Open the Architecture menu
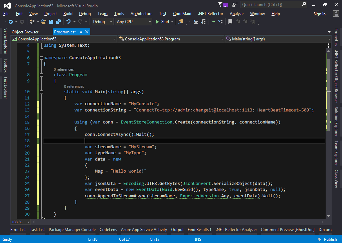Screen dimensions: 342x243 tap(141, 13)
